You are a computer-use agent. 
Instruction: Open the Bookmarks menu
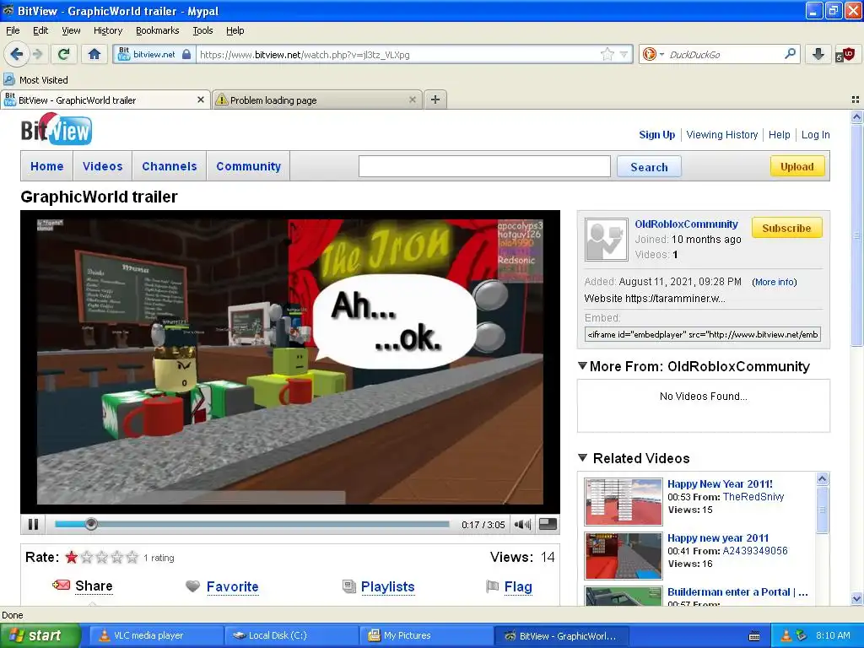[x=157, y=30]
